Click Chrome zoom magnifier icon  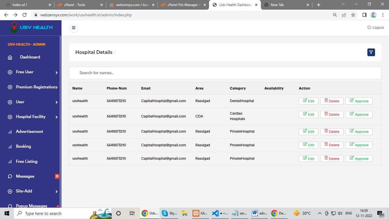pos(335,15)
